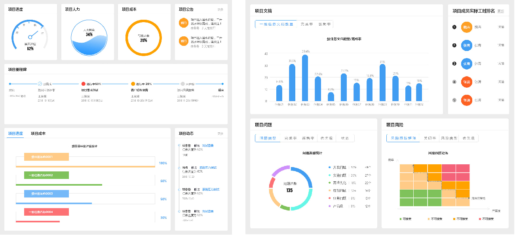Click the gauge needle in 项目进度
Image resolution: width=515 pixels, height=235 pixels.
tap(30, 37)
